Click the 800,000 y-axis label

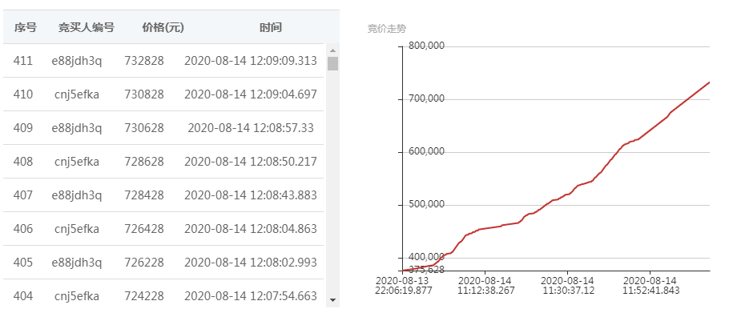coord(426,46)
